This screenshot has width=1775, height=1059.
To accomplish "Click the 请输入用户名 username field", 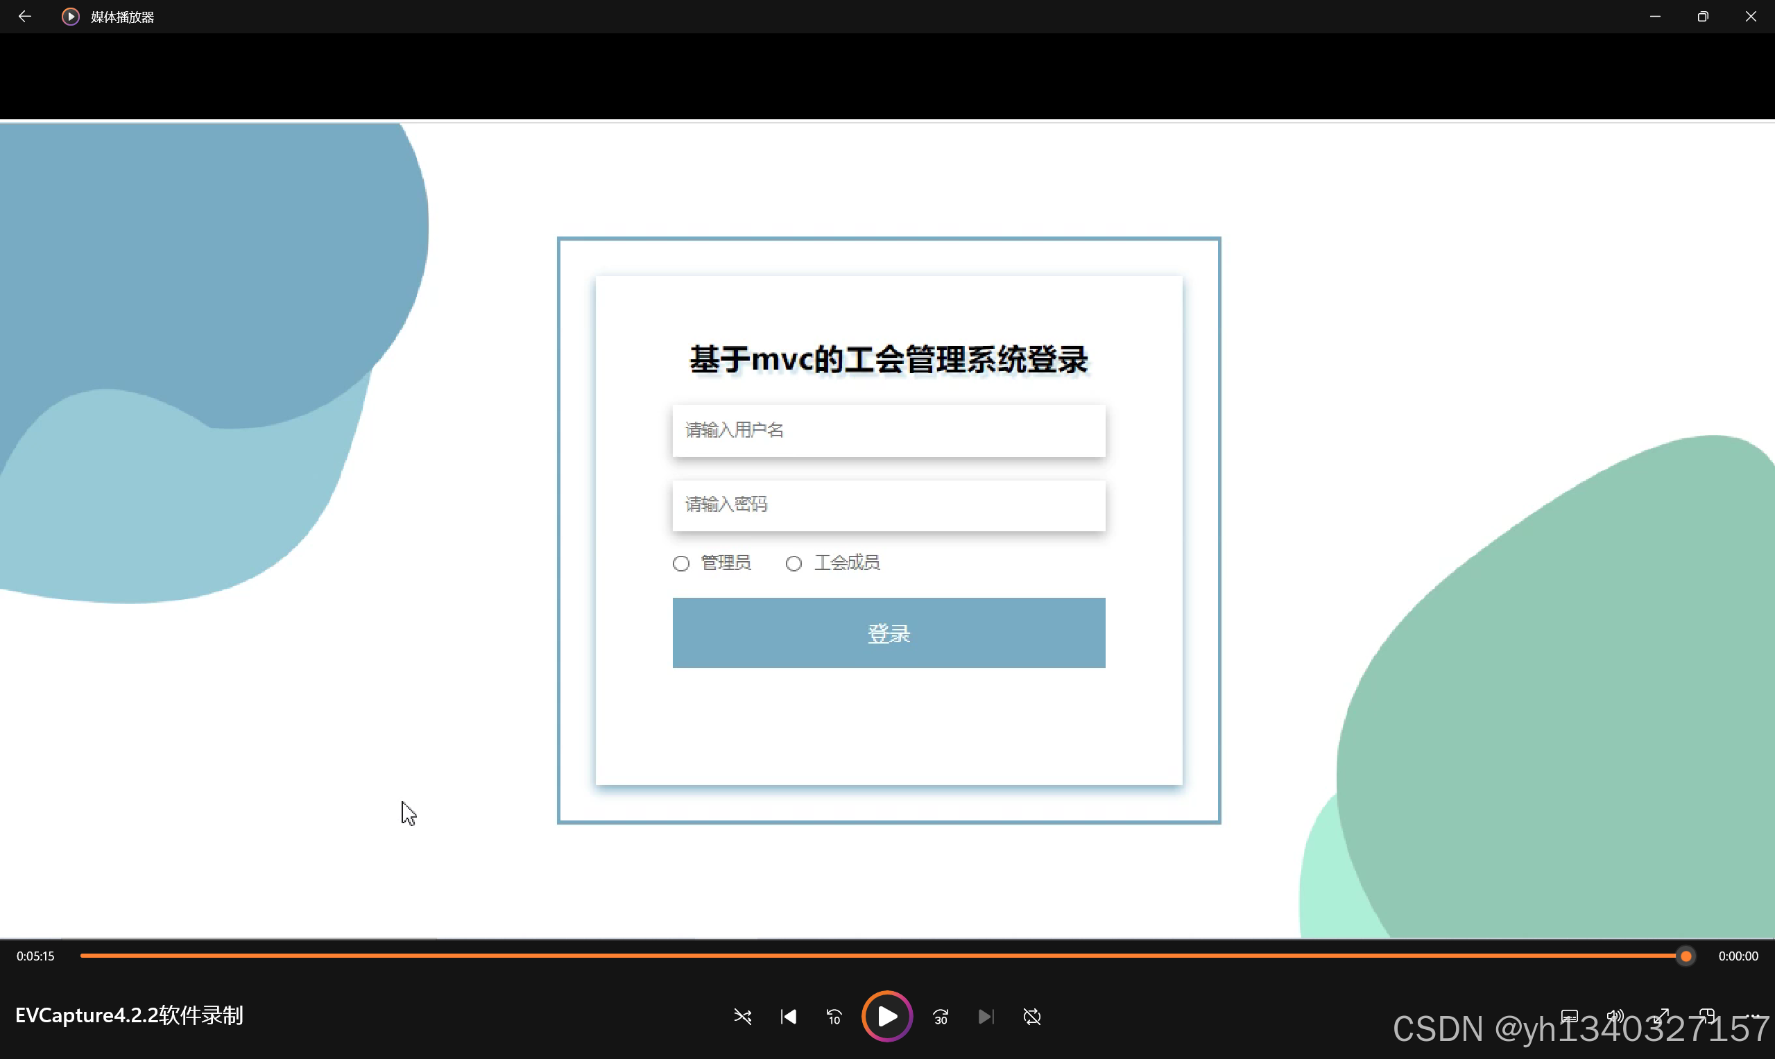I will pyautogui.click(x=889, y=430).
